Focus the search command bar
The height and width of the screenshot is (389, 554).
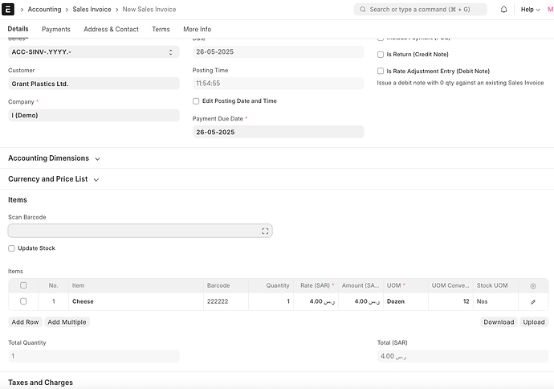point(420,10)
